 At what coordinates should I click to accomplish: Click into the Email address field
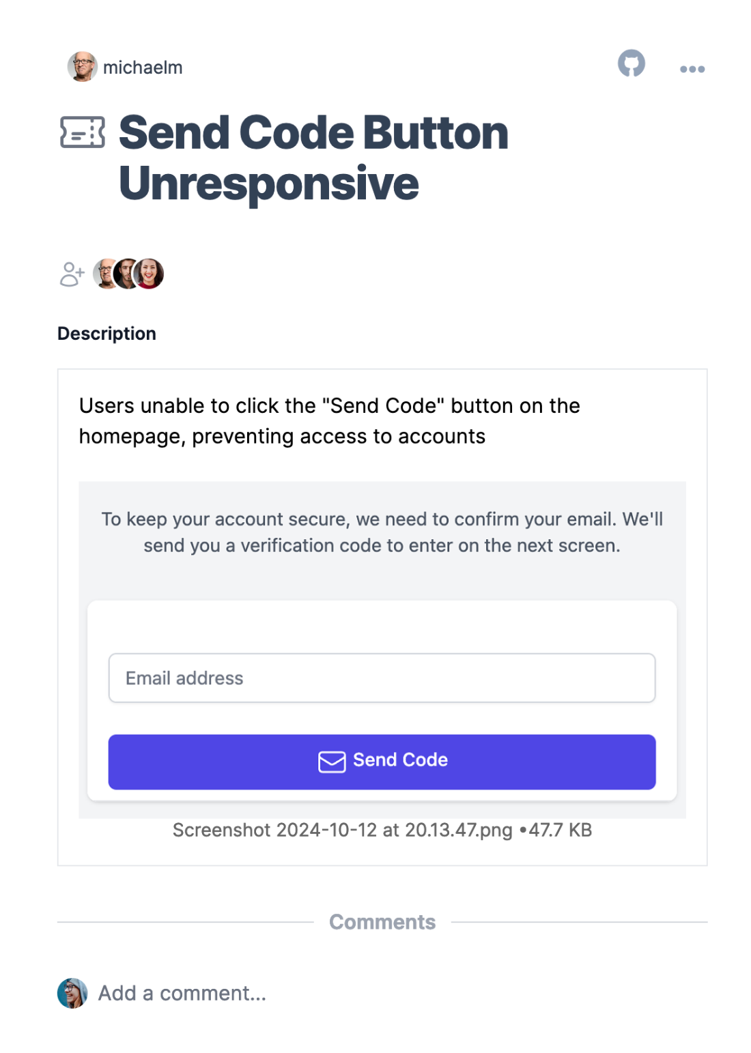coord(382,678)
